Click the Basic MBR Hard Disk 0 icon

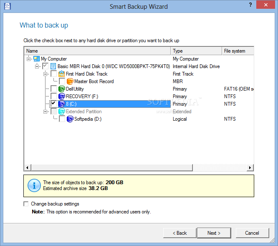[53, 66]
